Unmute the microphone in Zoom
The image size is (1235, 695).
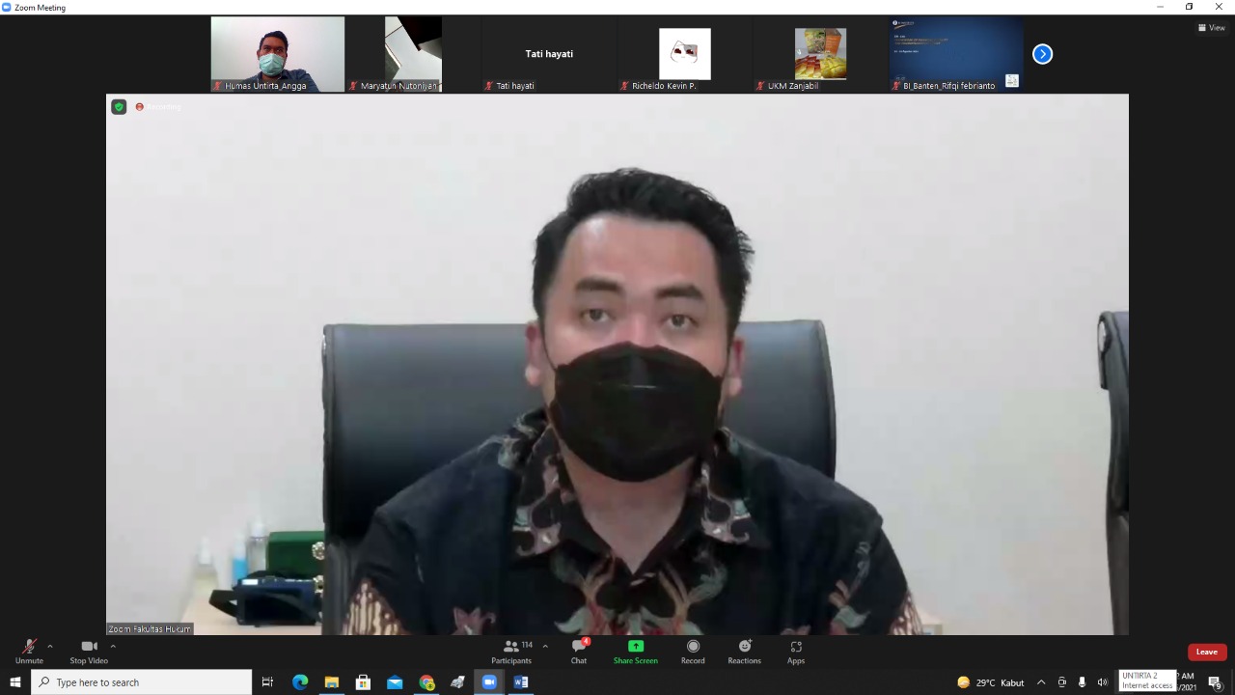pyautogui.click(x=29, y=652)
